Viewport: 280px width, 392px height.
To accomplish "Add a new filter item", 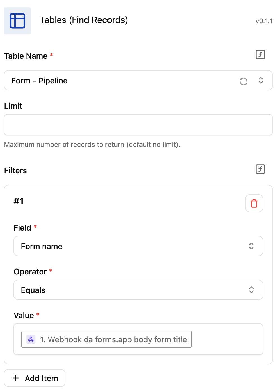I will [x=35, y=378].
